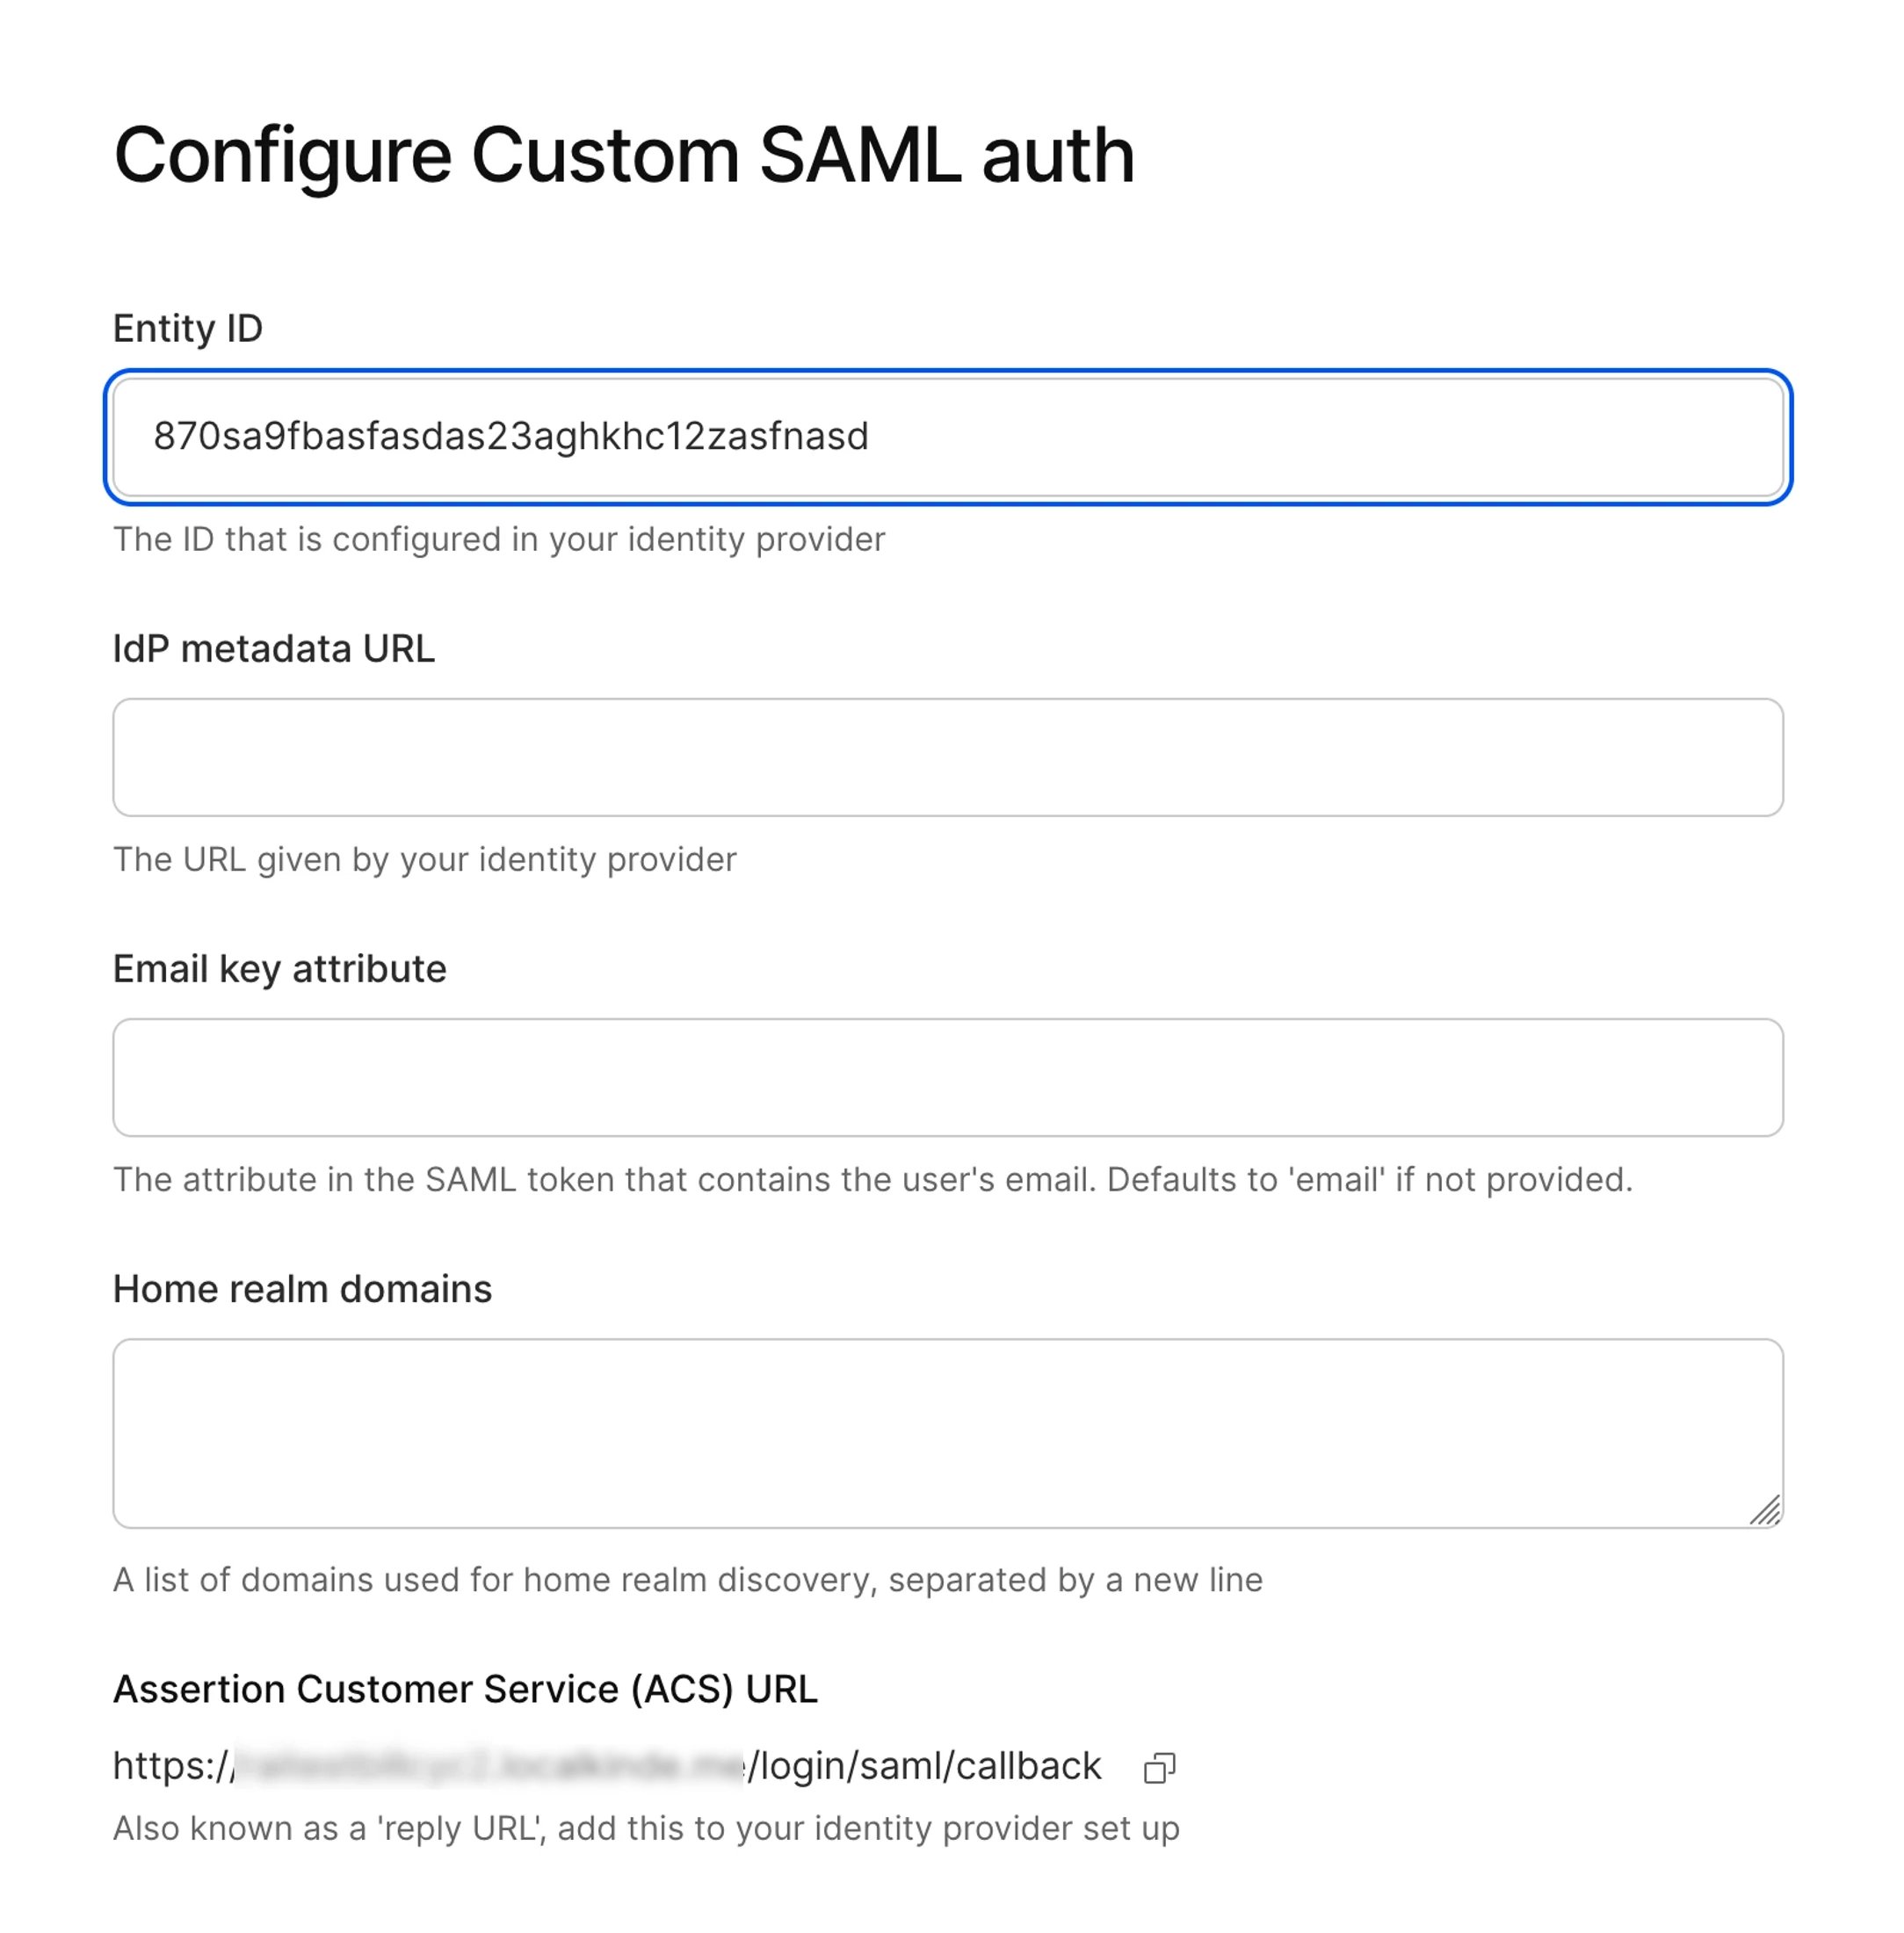The width and height of the screenshot is (1904, 1933).
Task: Click the URL given by identity provider hint
Action: (425, 859)
